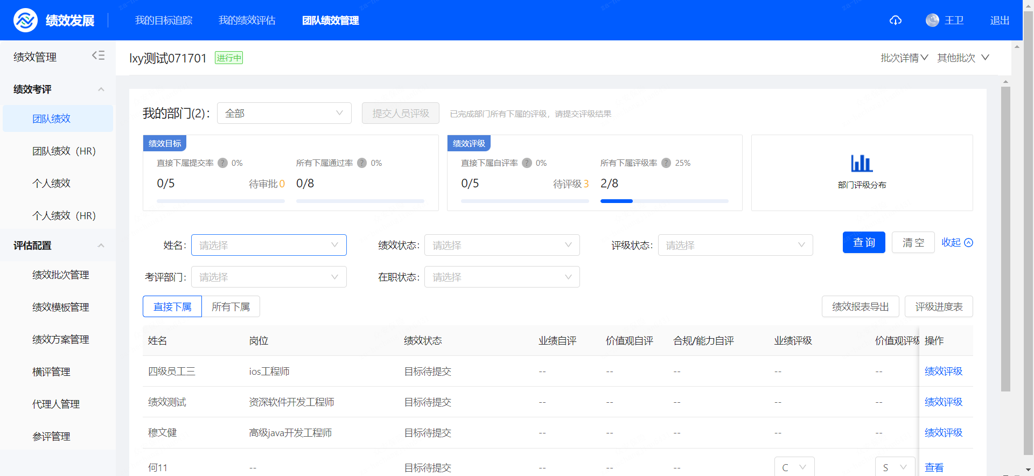This screenshot has height=476, width=1034.
Task: Click 绩效报表导出 button
Action: (861, 306)
